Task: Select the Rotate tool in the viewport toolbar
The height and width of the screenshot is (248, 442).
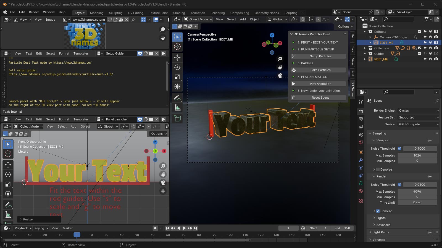Action: point(177,67)
